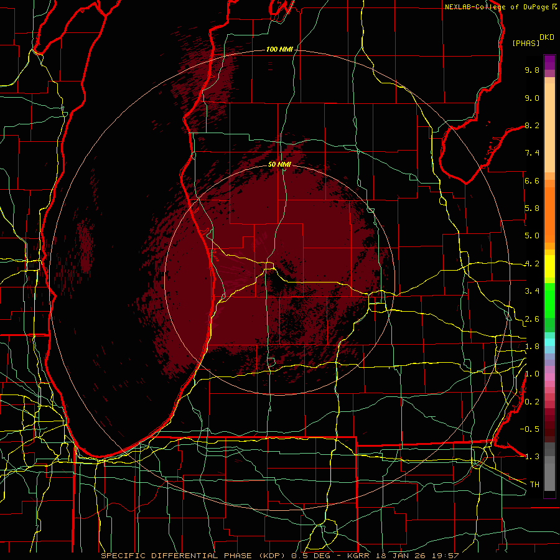Click the 1.0 scale value
This screenshot has height=560, width=560.
point(532,374)
